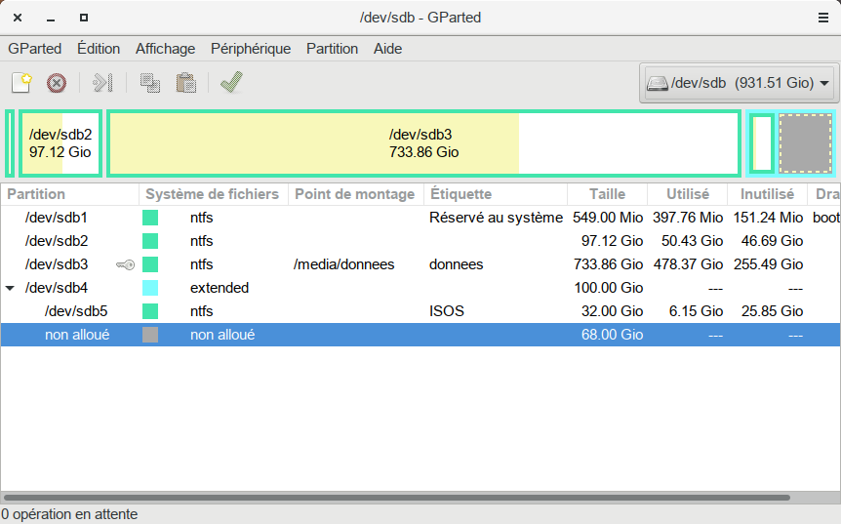The image size is (841, 524).
Task: Click the Resize/Move partition toolbar icon
Action: pyautogui.click(x=103, y=83)
